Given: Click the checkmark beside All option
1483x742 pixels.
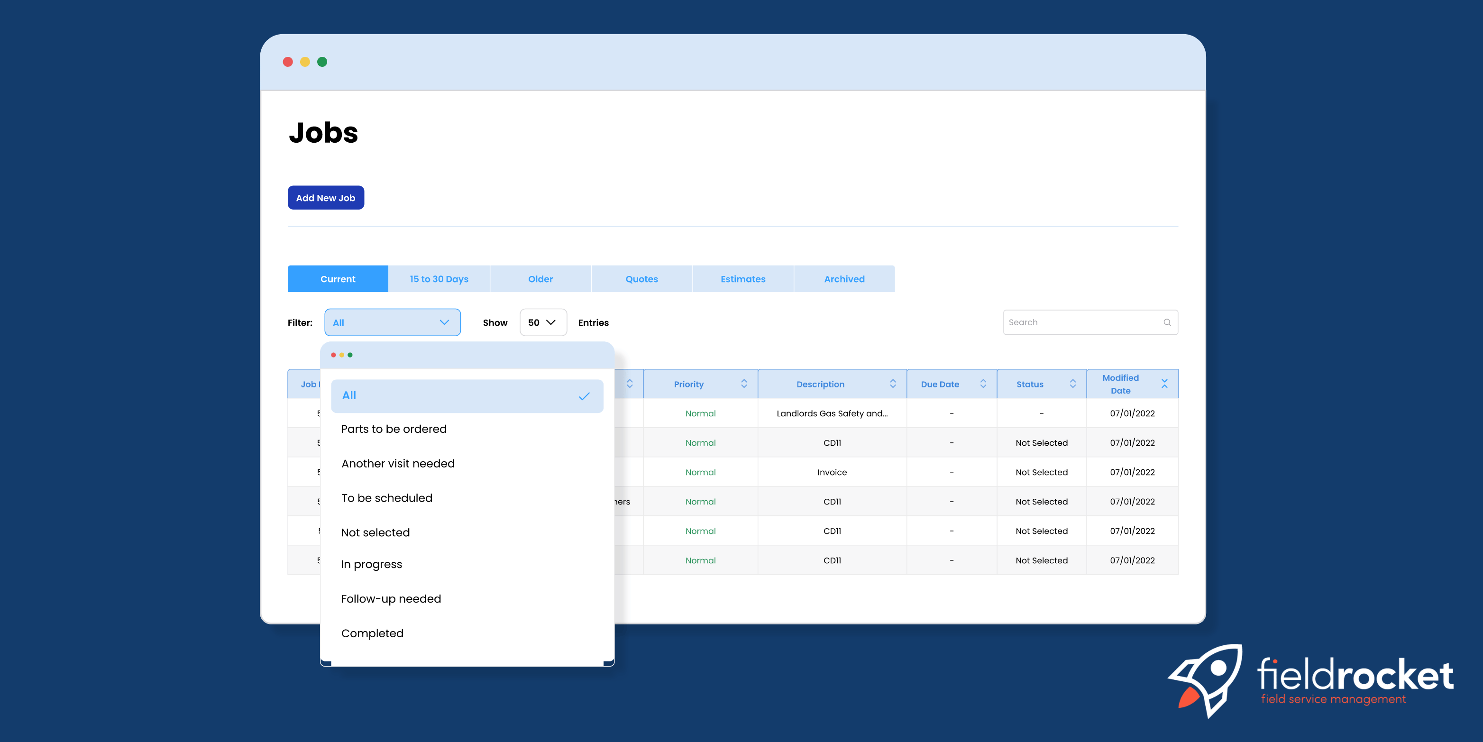Looking at the screenshot, I should click(x=584, y=396).
